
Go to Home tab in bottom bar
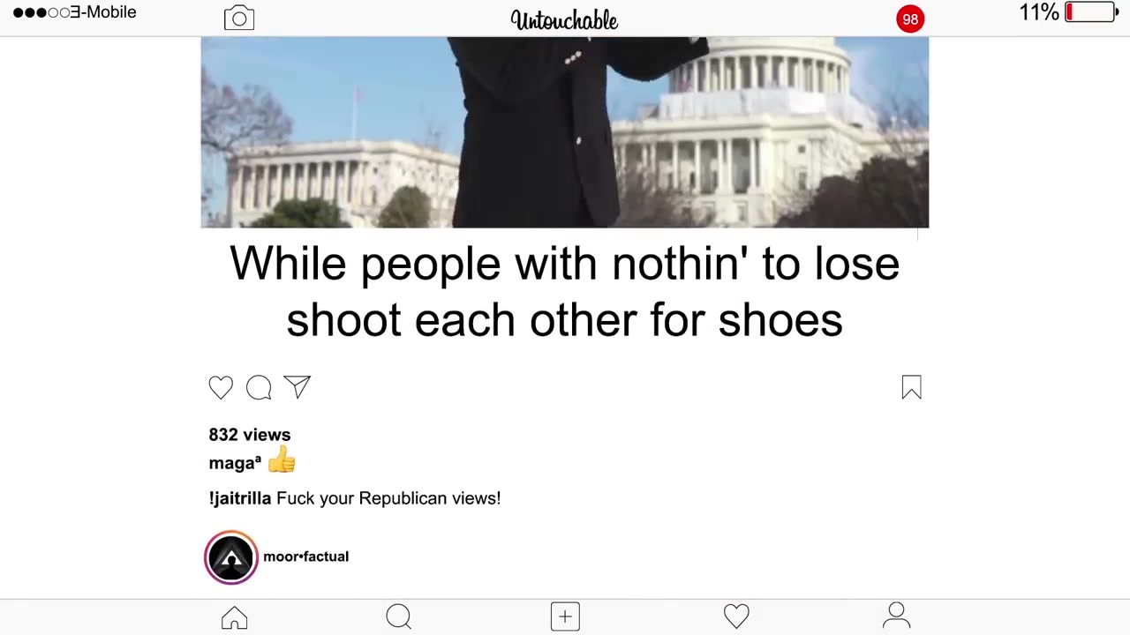click(x=235, y=616)
